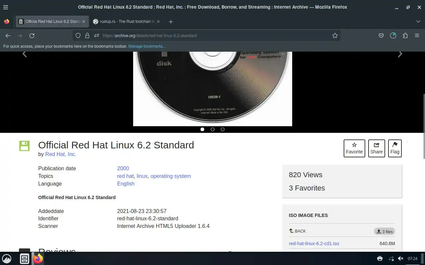Open Pocket save icon in toolbar

tap(381, 35)
